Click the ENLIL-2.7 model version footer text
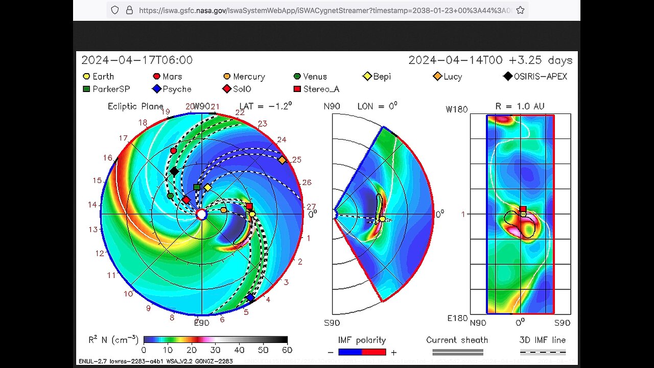 click(x=155, y=361)
